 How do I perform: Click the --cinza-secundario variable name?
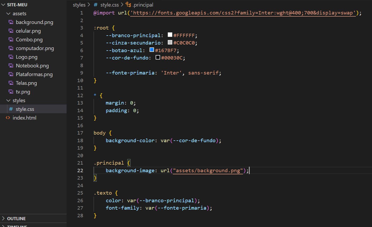pos(133,43)
